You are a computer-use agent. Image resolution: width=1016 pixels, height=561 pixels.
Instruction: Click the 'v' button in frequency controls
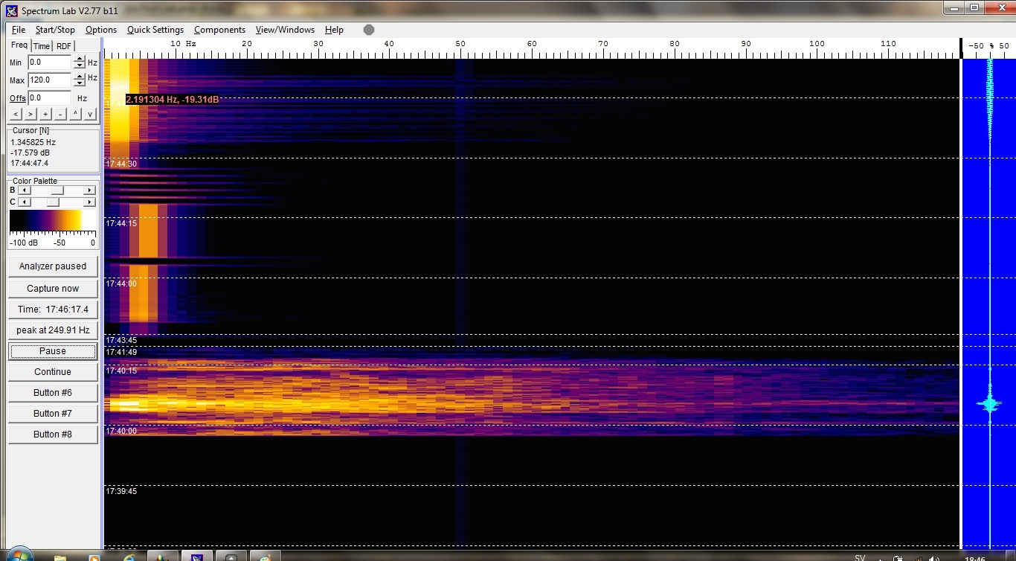(90, 114)
